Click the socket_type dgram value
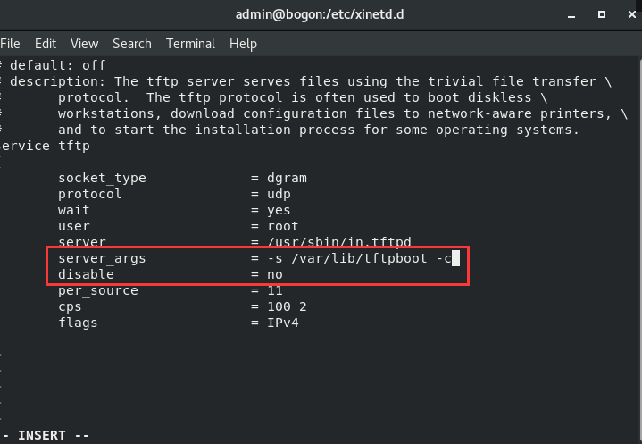The image size is (642, 444). point(287,178)
